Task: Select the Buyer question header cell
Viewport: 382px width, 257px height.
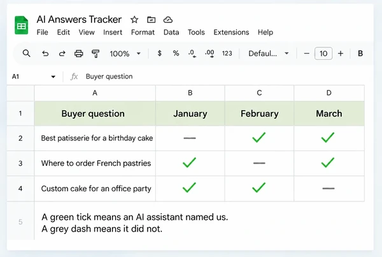Action: click(x=95, y=114)
